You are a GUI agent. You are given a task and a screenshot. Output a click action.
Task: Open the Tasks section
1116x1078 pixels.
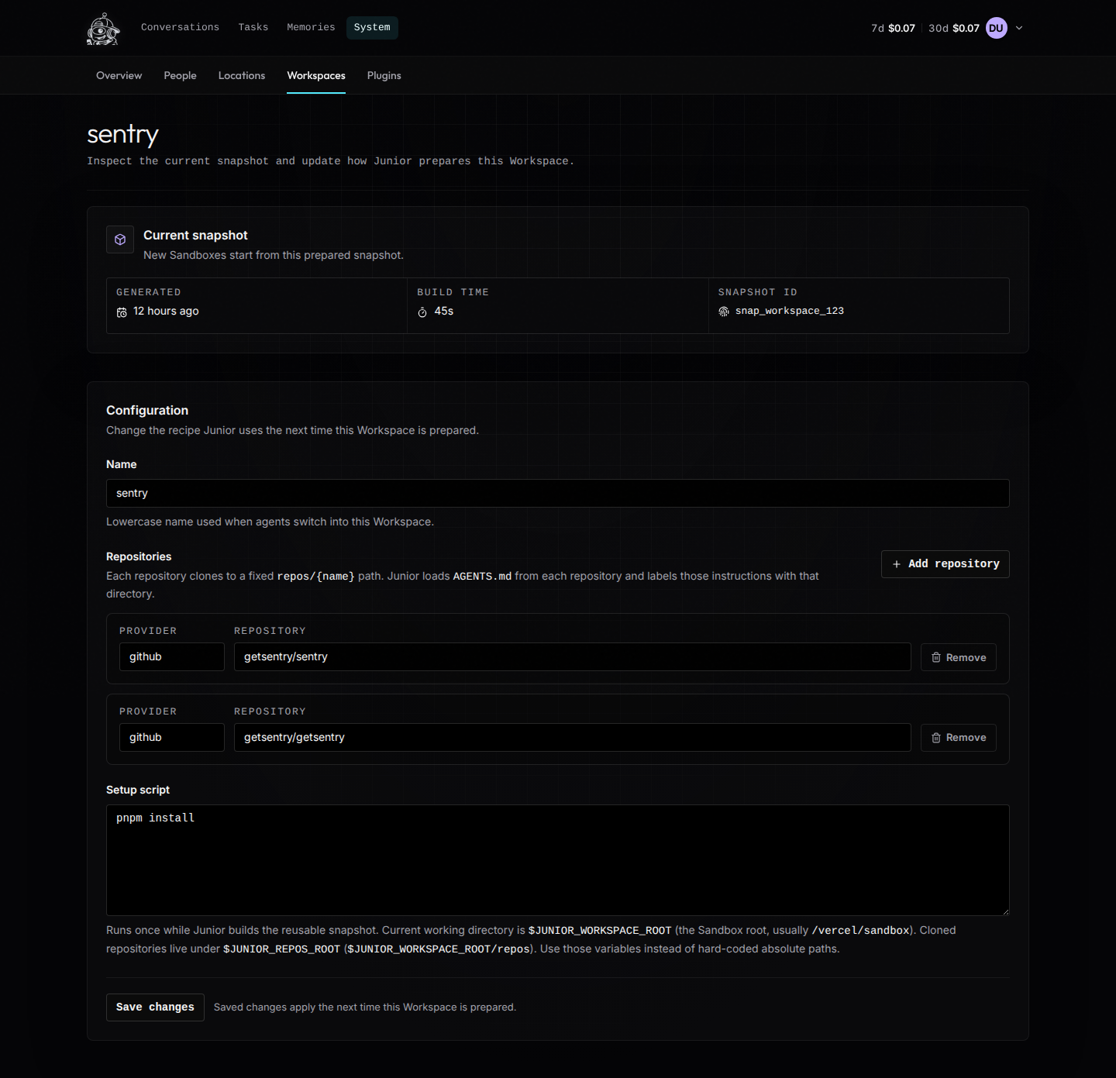click(253, 28)
